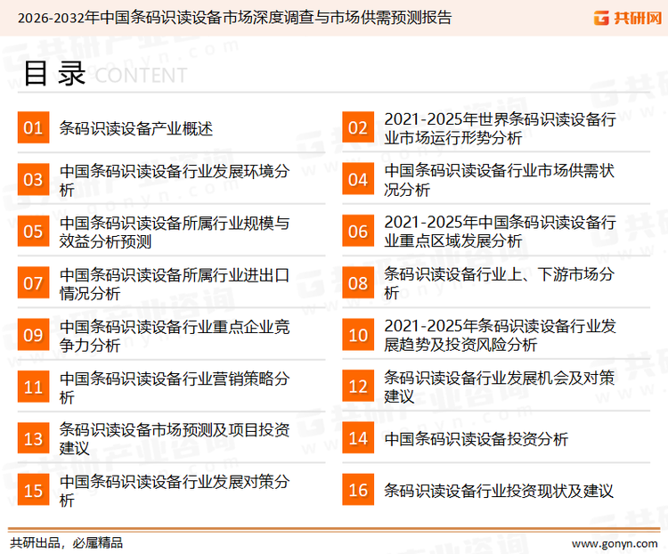Click the orange 08 number box

coord(358,283)
